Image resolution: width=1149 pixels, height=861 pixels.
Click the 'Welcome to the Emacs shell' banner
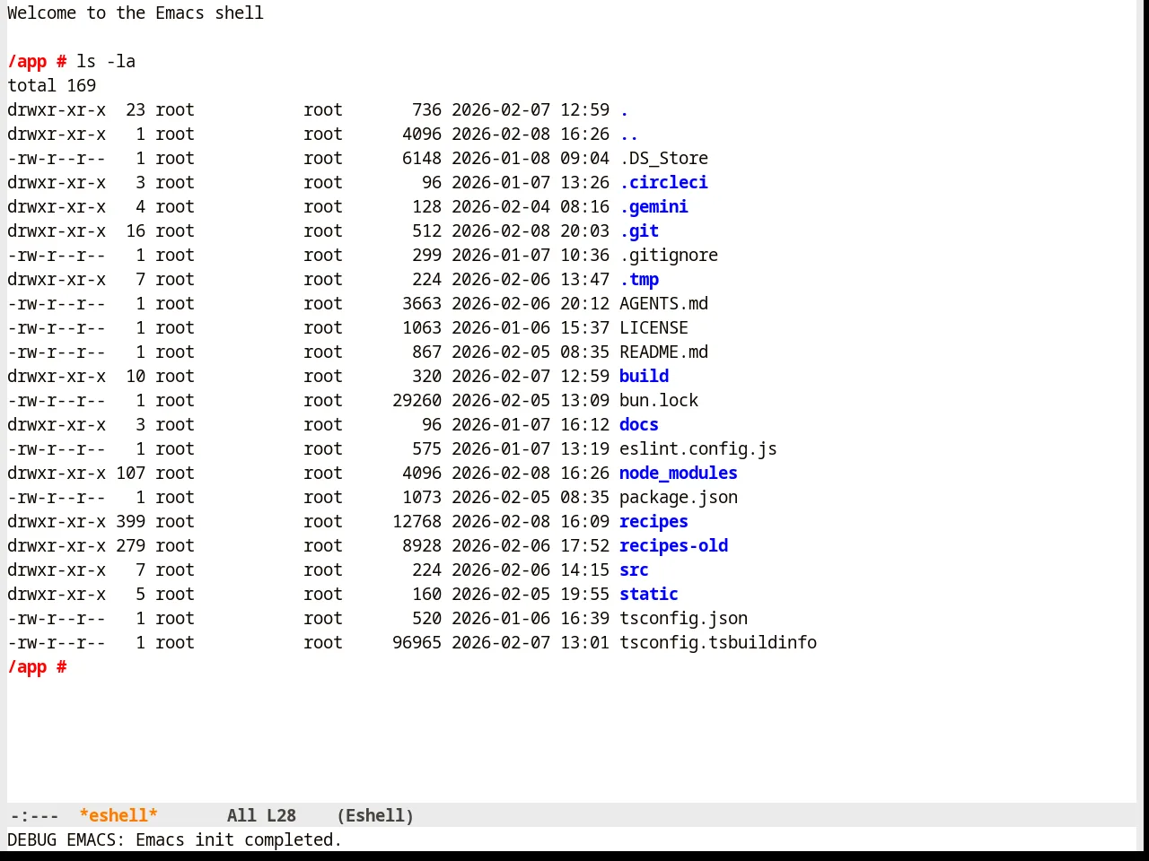(136, 13)
